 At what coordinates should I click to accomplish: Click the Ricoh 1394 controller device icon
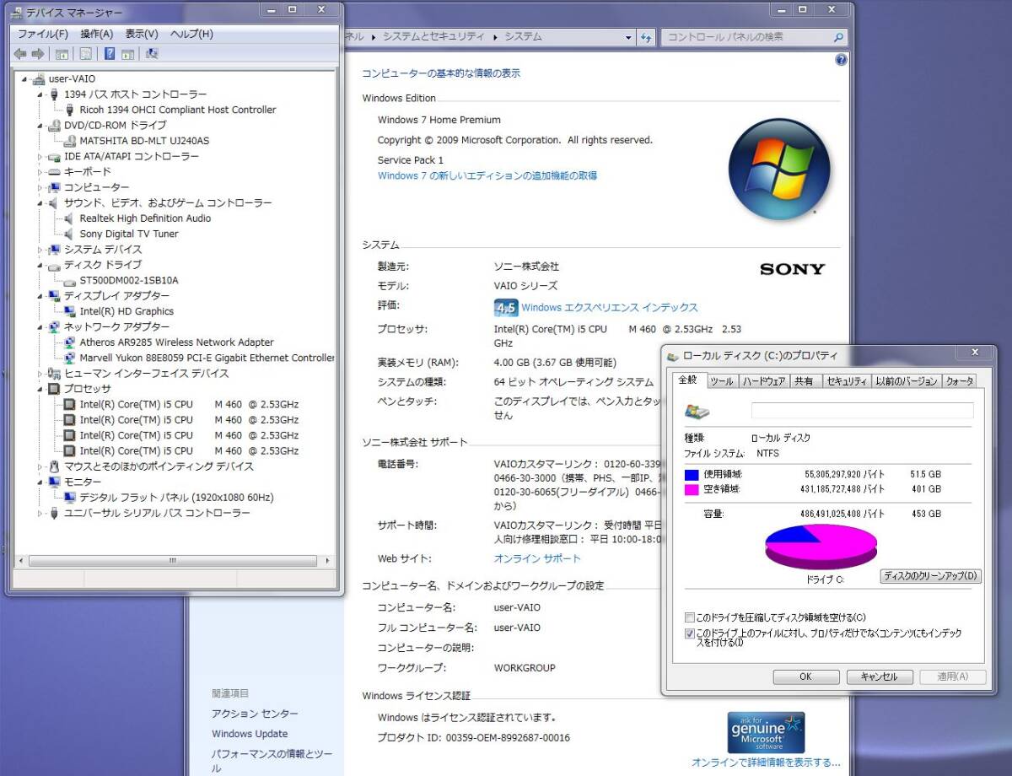pos(71,110)
